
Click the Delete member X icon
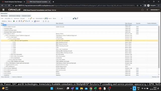pyautogui.click(x=26, y=21)
